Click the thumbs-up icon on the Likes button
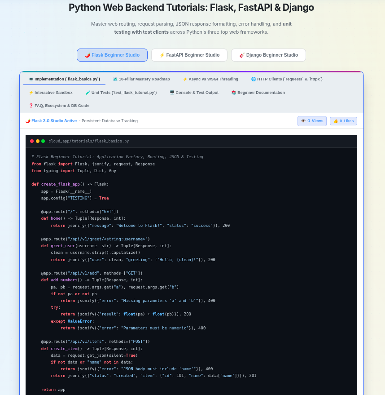385x395 pixels. click(x=336, y=121)
